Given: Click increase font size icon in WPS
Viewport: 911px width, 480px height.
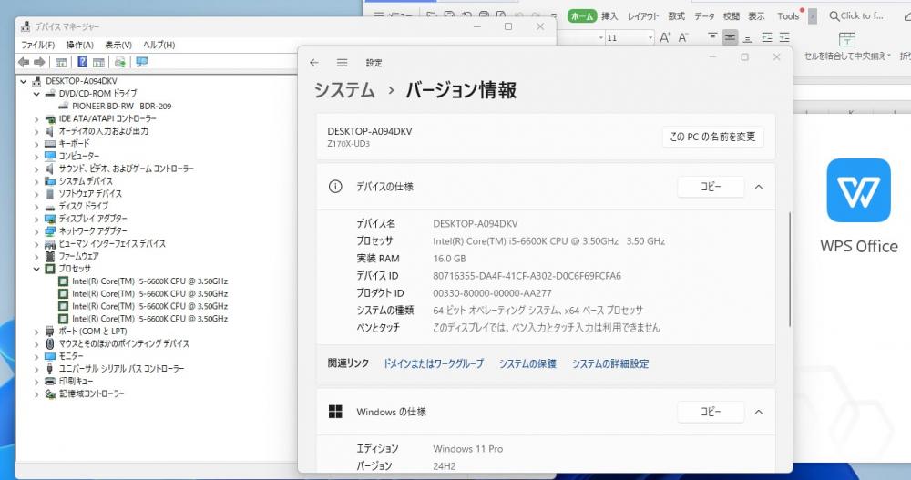Looking at the screenshot, I should coord(665,37).
